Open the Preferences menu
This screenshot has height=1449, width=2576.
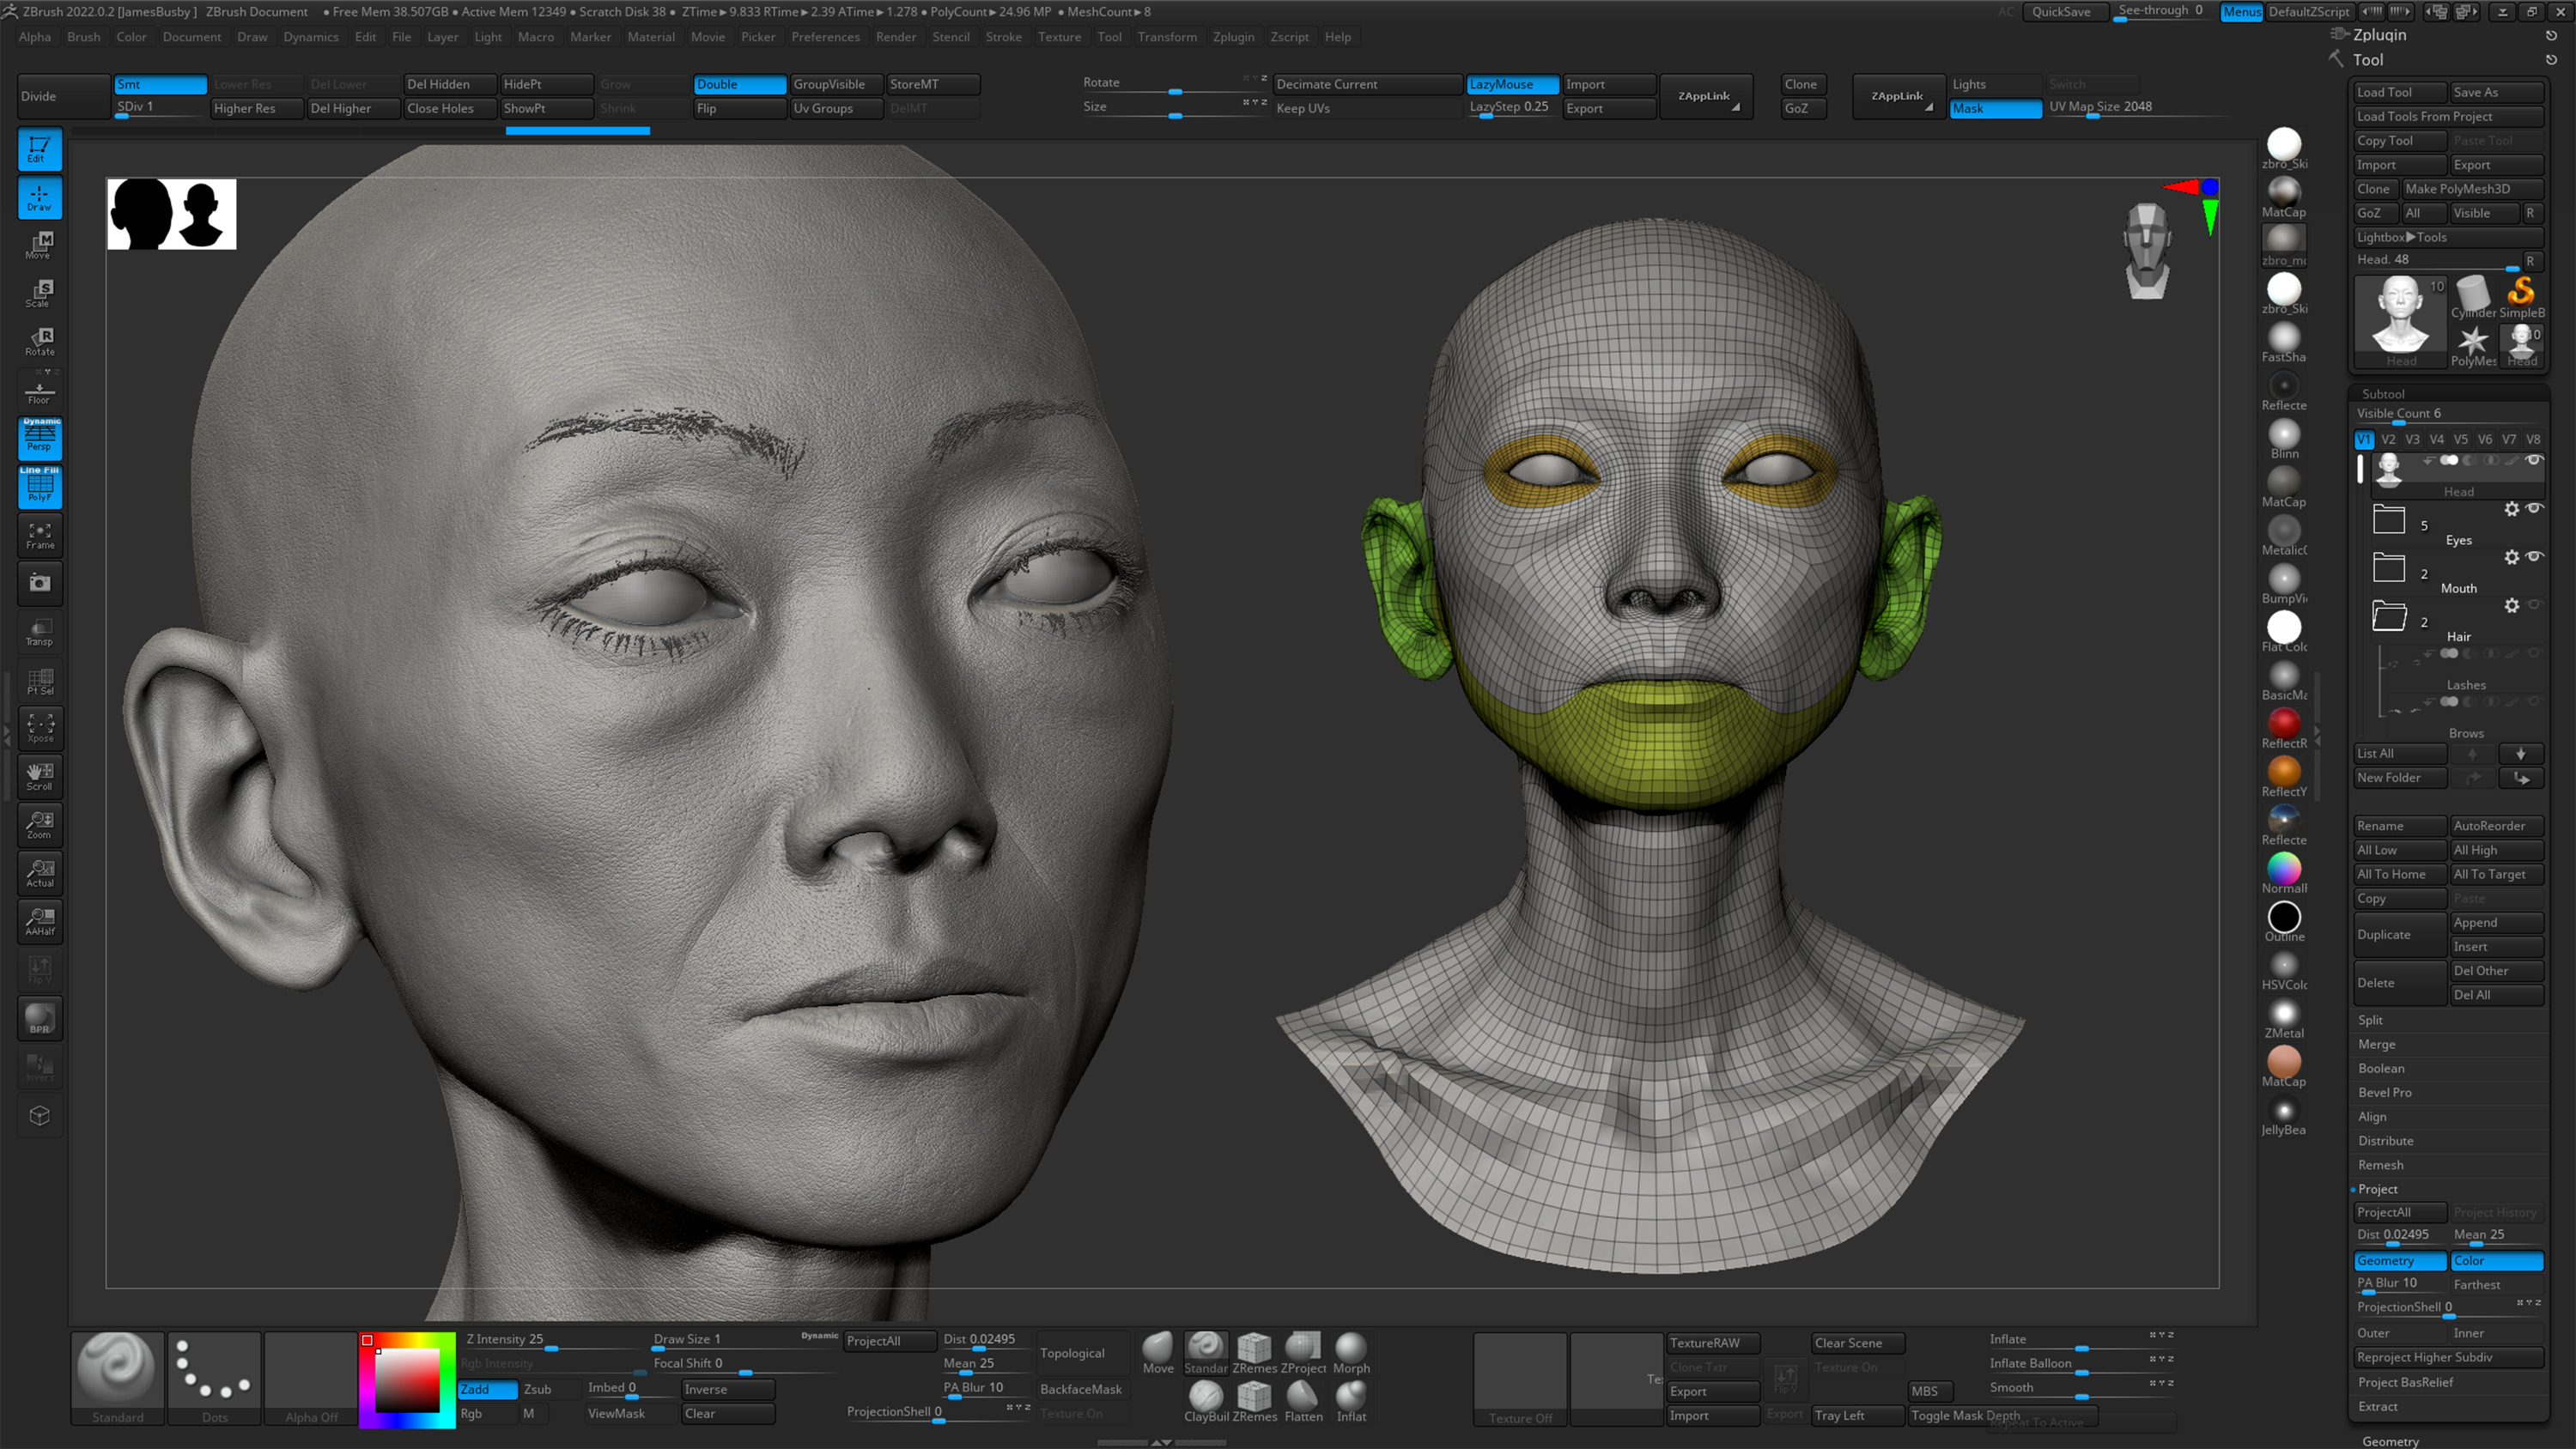825,37
